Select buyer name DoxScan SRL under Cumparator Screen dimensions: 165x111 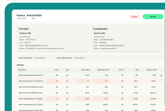click(x=99, y=33)
